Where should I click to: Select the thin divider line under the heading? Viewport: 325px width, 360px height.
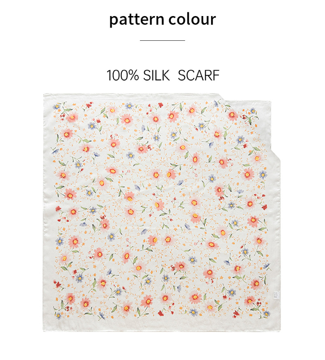point(162,40)
